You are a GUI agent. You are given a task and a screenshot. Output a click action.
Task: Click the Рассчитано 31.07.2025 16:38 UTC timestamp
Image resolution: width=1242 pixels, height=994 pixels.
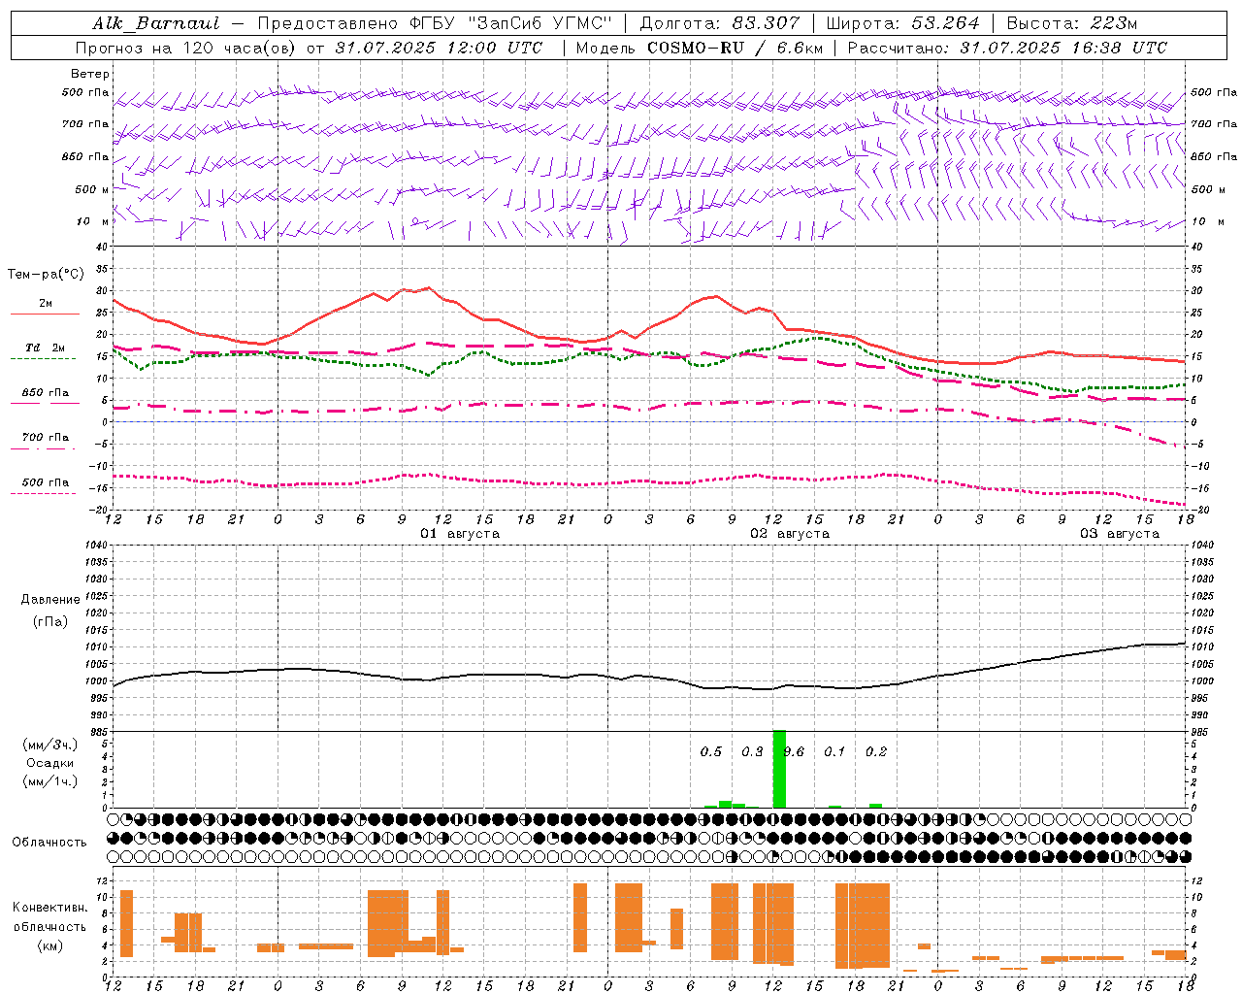pos(1007,48)
